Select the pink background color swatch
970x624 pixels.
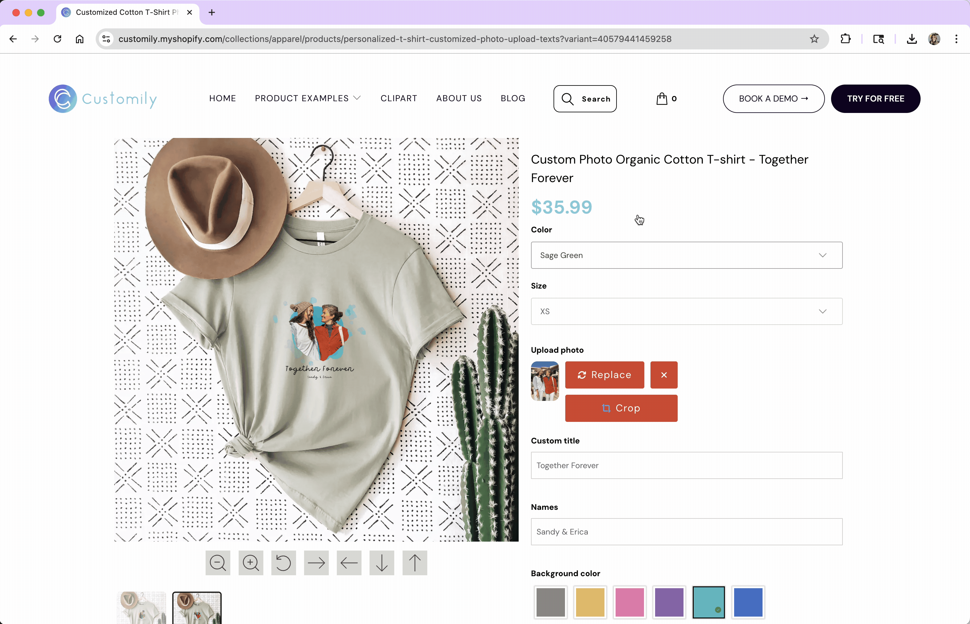coord(629,602)
